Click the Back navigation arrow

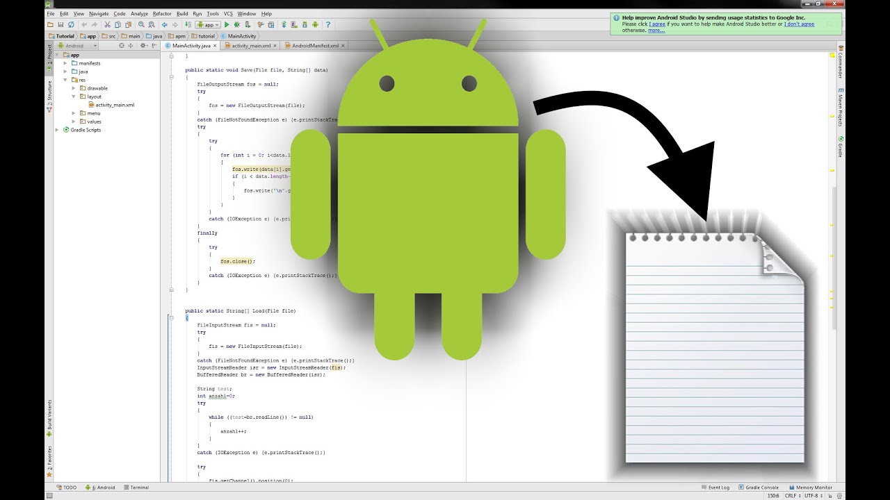tap(165, 24)
